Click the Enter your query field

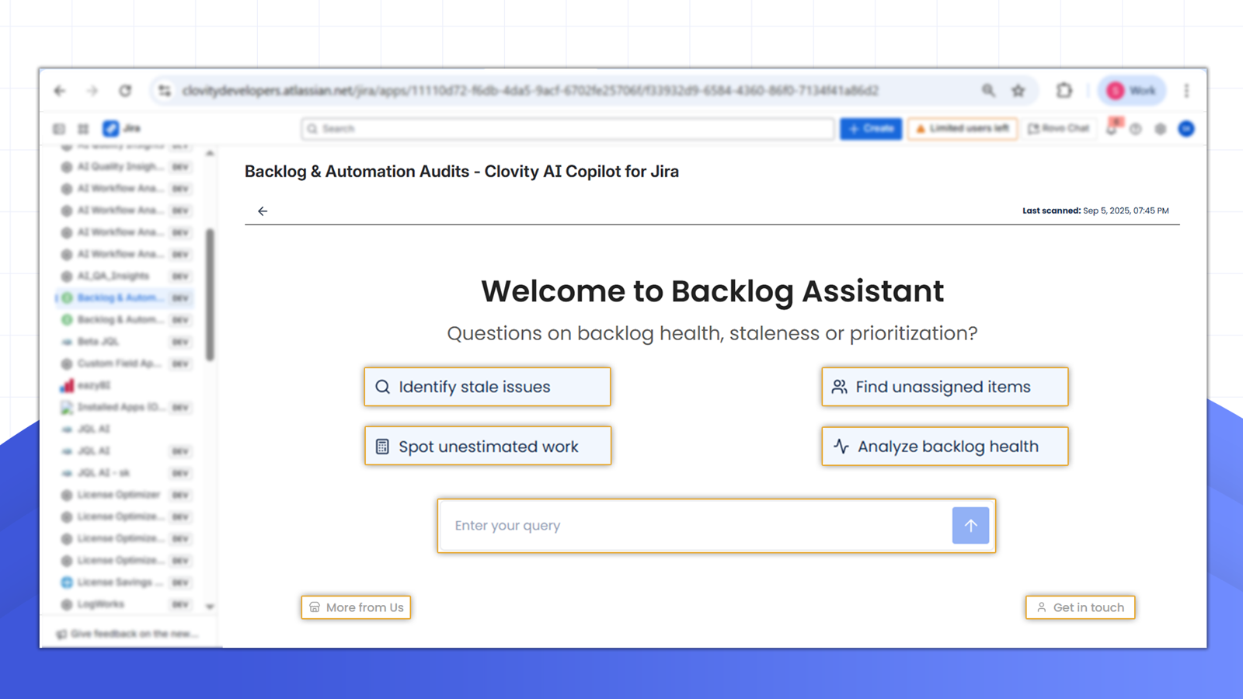tap(695, 526)
